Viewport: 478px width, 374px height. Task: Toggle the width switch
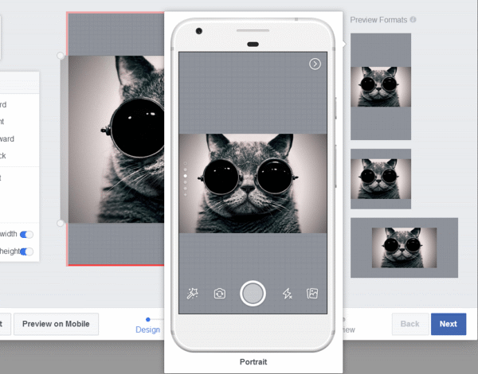coord(27,234)
